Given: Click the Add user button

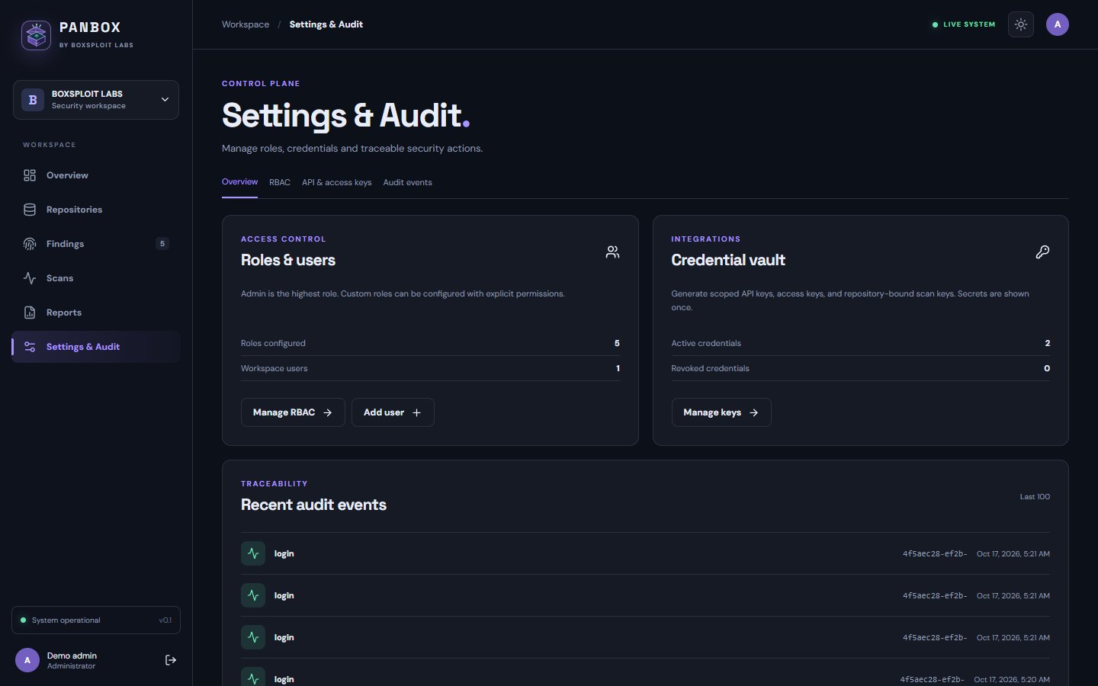Looking at the screenshot, I should coord(393,412).
